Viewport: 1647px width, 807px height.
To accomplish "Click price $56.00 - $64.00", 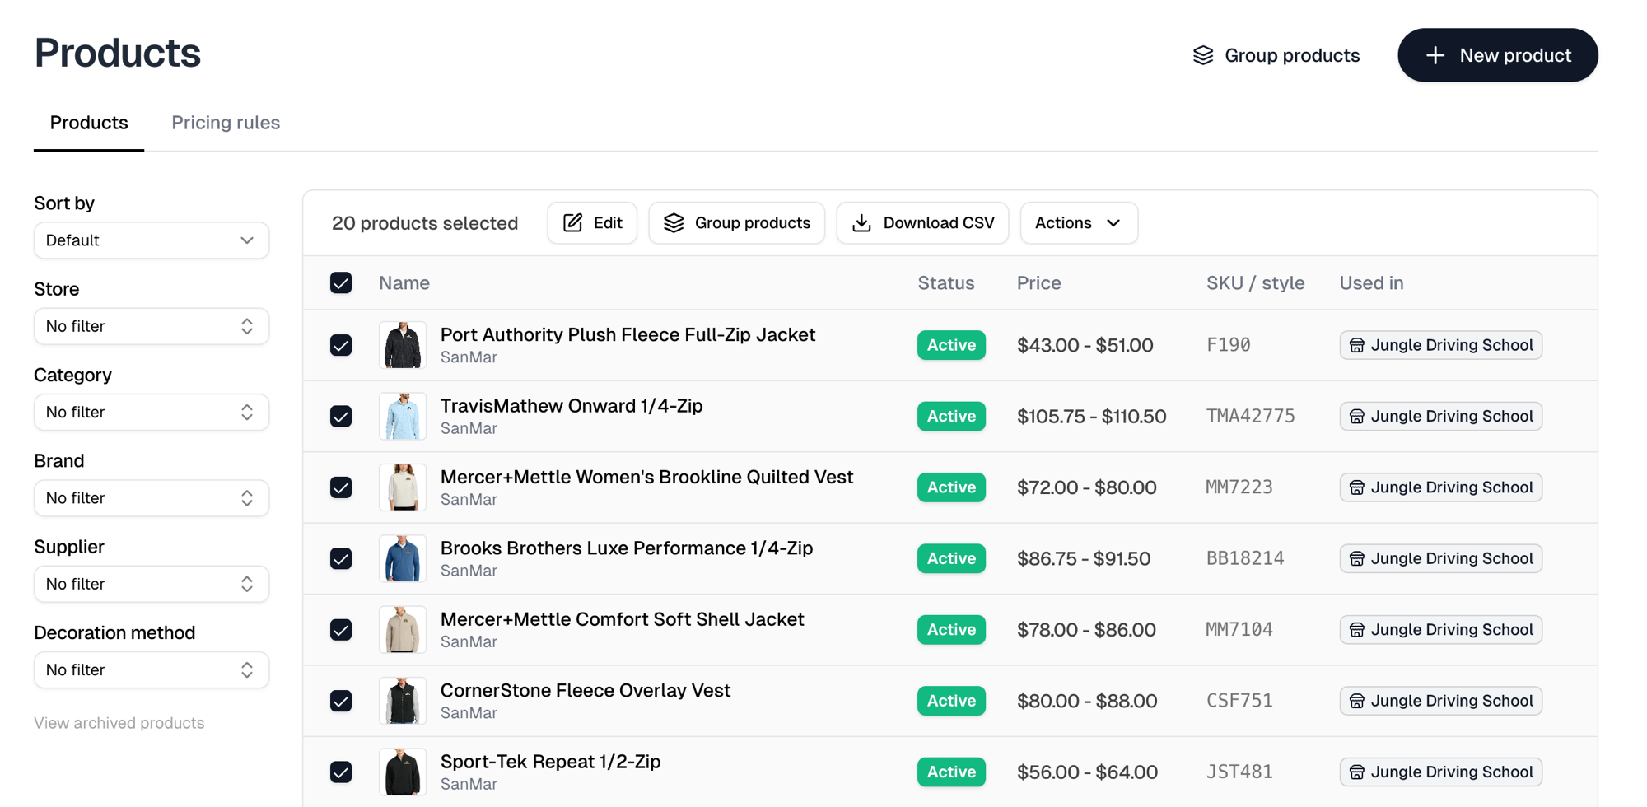I will click(x=1087, y=772).
